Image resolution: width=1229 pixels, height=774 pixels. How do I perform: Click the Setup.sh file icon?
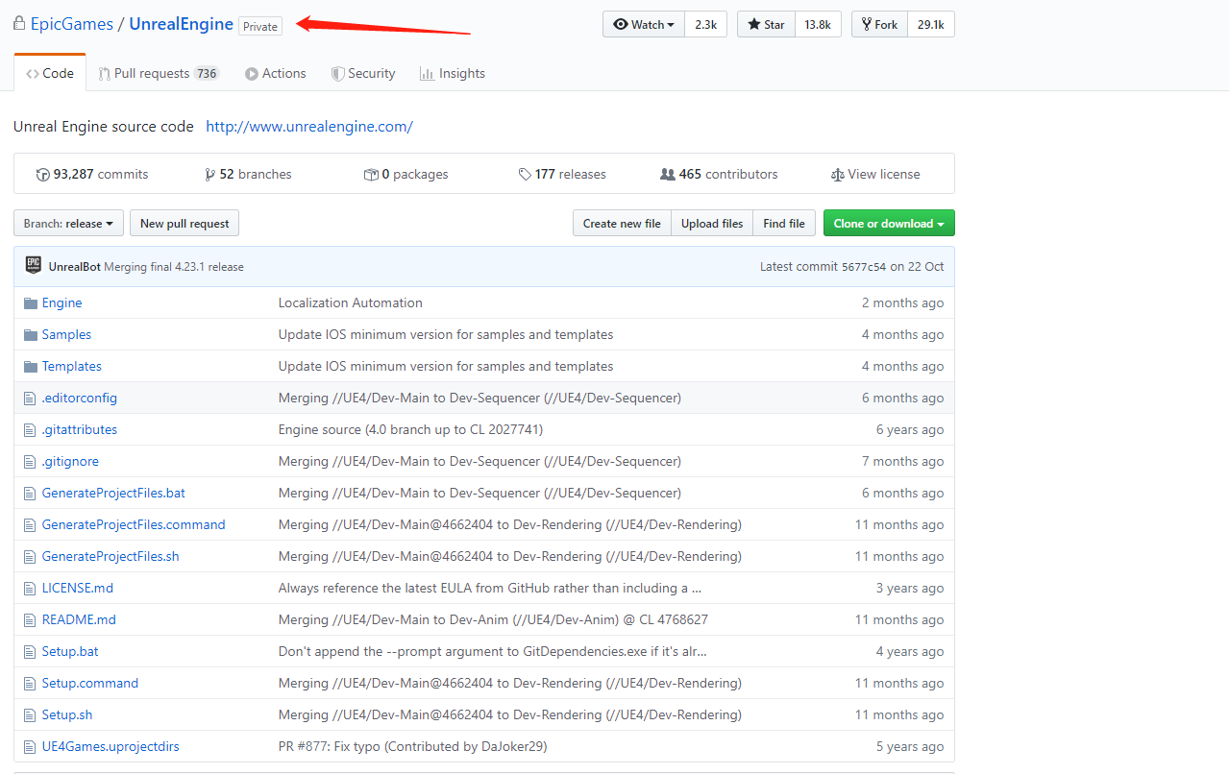point(31,714)
